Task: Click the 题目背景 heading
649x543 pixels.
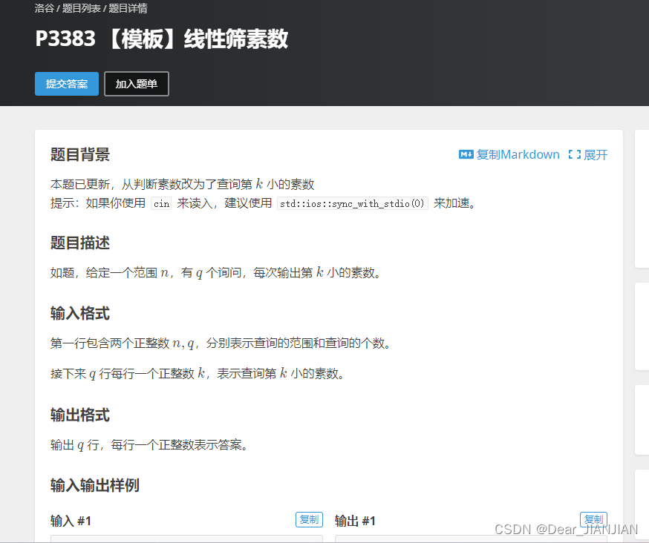Action: click(x=80, y=155)
